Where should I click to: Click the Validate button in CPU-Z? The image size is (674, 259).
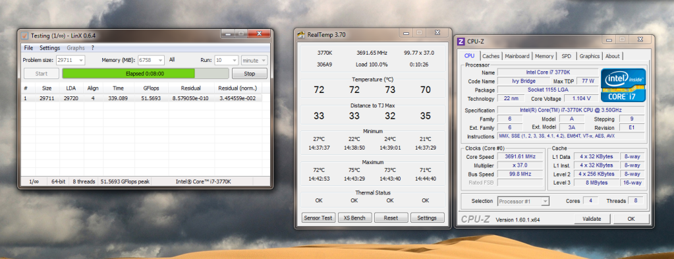(x=592, y=219)
